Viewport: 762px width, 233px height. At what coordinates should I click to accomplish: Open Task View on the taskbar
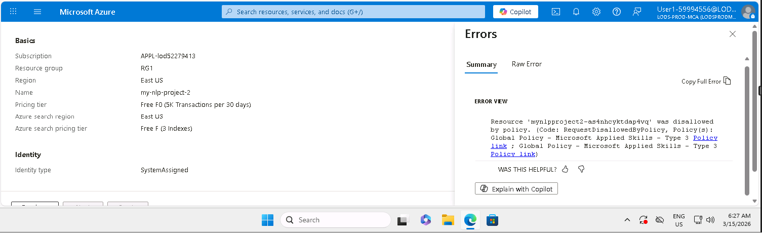click(x=403, y=220)
